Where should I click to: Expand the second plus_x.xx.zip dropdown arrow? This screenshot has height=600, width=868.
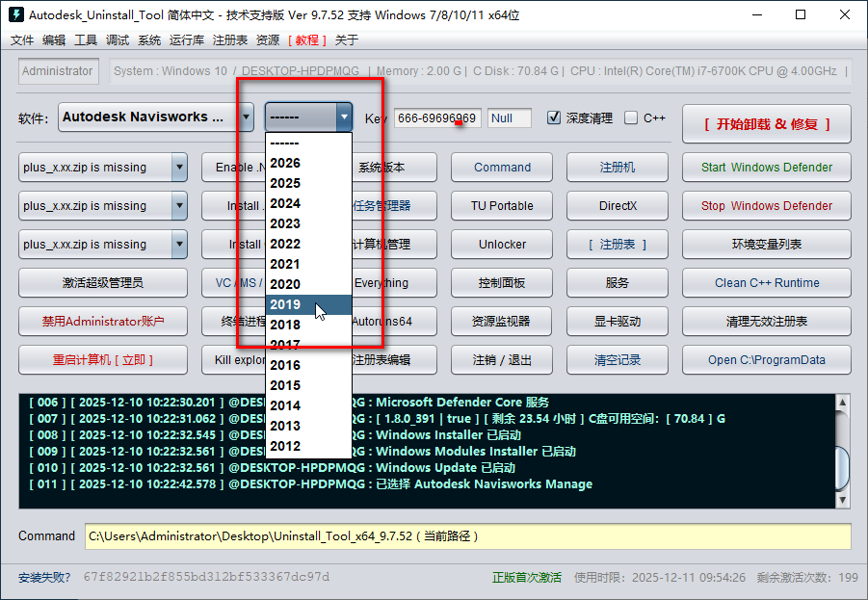(x=179, y=206)
